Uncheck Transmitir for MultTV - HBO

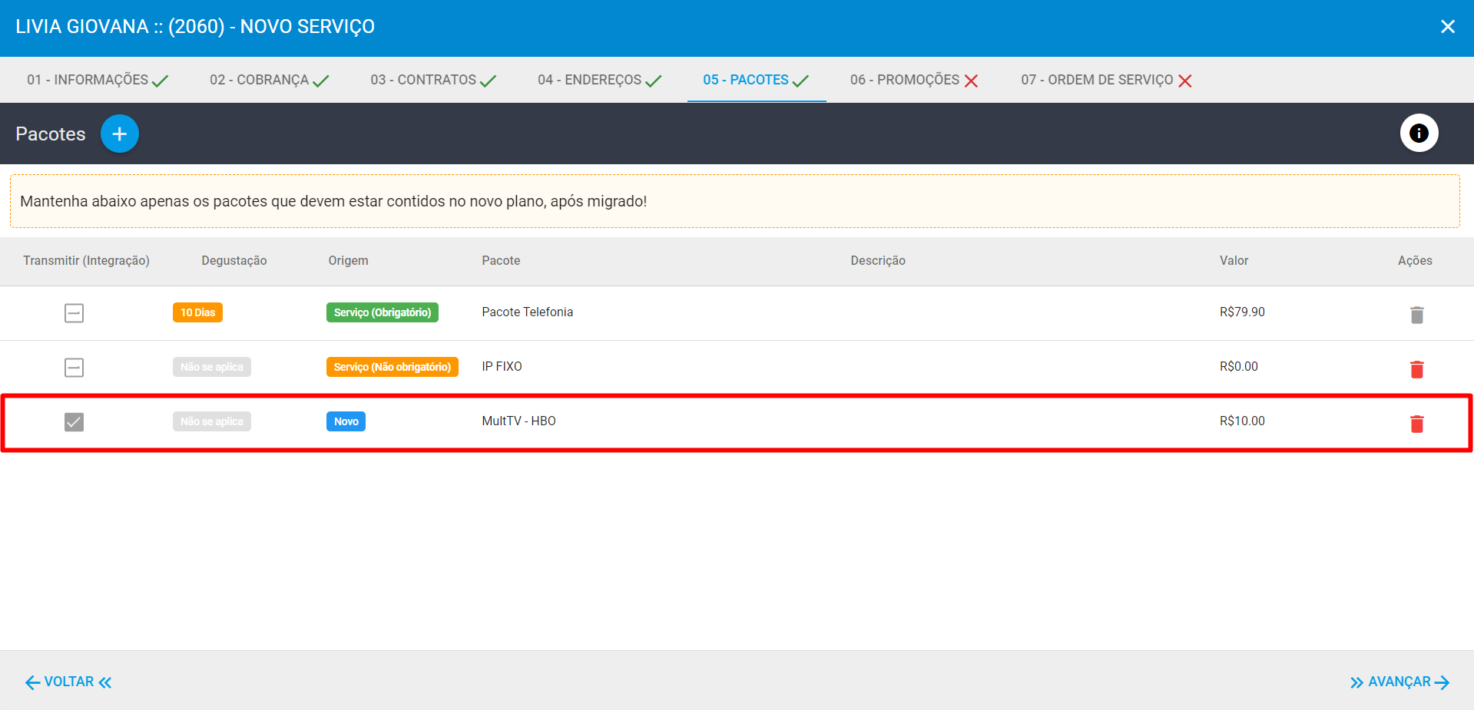(x=74, y=421)
